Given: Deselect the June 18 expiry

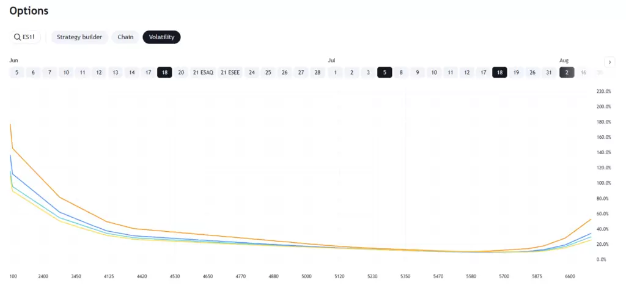Looking at the screenshot, I should click(x=164, y=72).
